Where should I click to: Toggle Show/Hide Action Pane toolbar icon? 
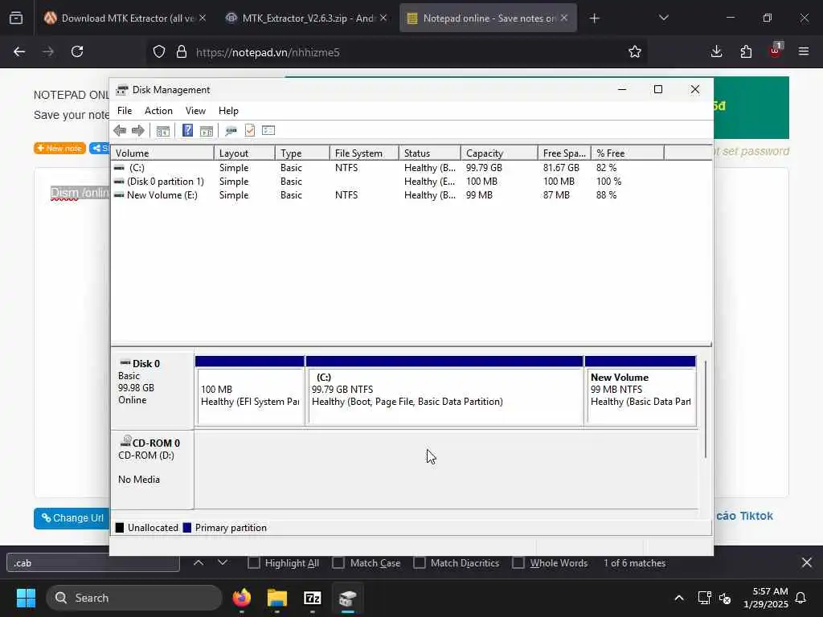coord(207,131)
